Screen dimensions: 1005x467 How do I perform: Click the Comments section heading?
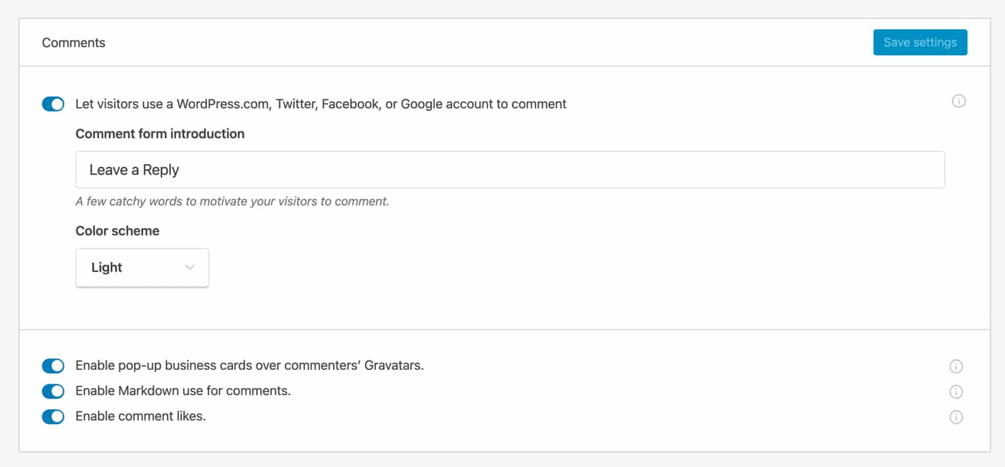tap(74, 42)
